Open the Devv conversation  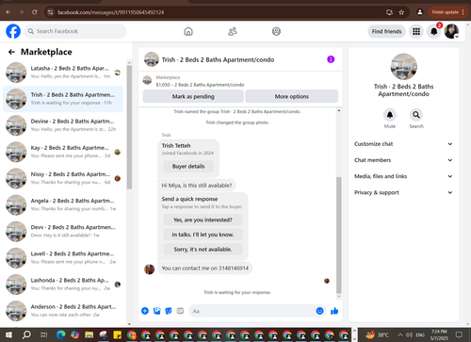[63, 232]
